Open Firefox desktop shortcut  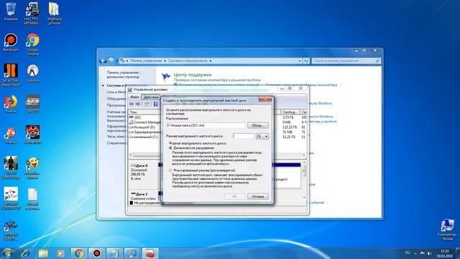pyautogui.click(x=11, y=104)
